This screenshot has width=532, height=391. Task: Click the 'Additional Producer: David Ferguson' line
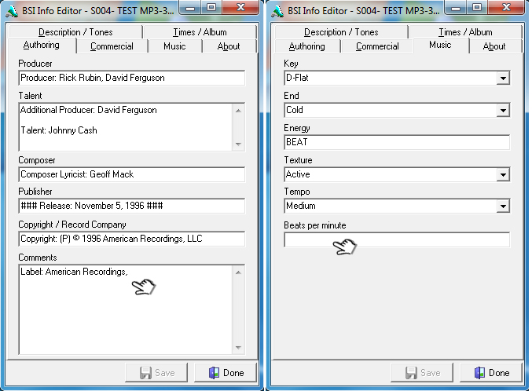[89, 110]
